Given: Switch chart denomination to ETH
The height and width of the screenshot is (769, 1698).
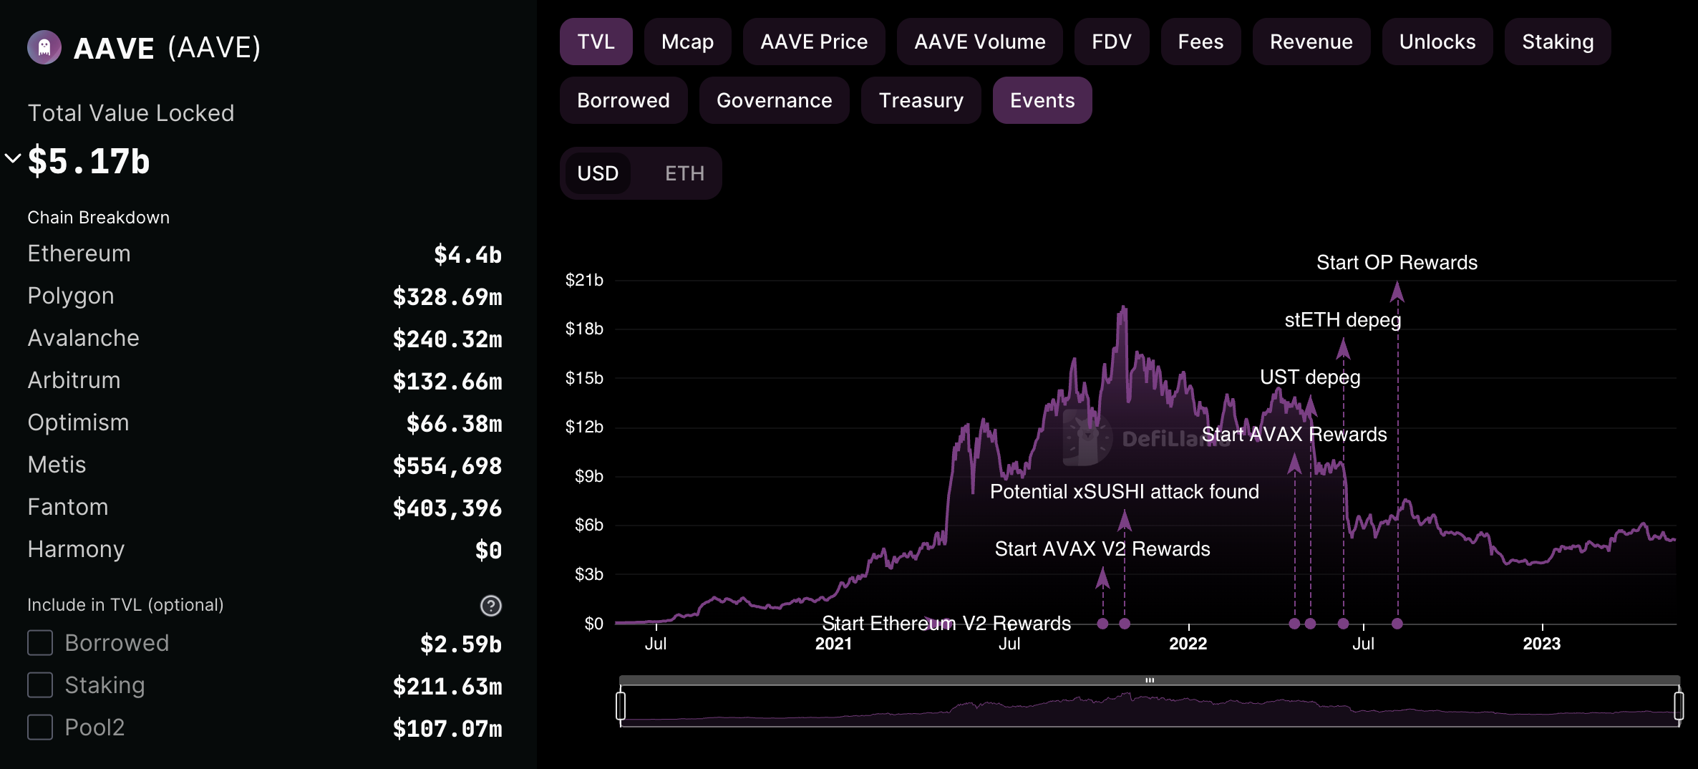Looking at the screenshot, I should tap(684, 173).
